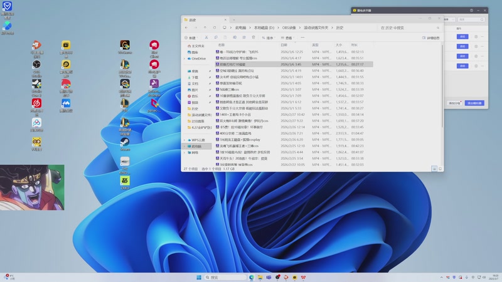Click the Explorer up-directory arrow
This screenshot has width=502, height=282.
(x=205, y=28)
